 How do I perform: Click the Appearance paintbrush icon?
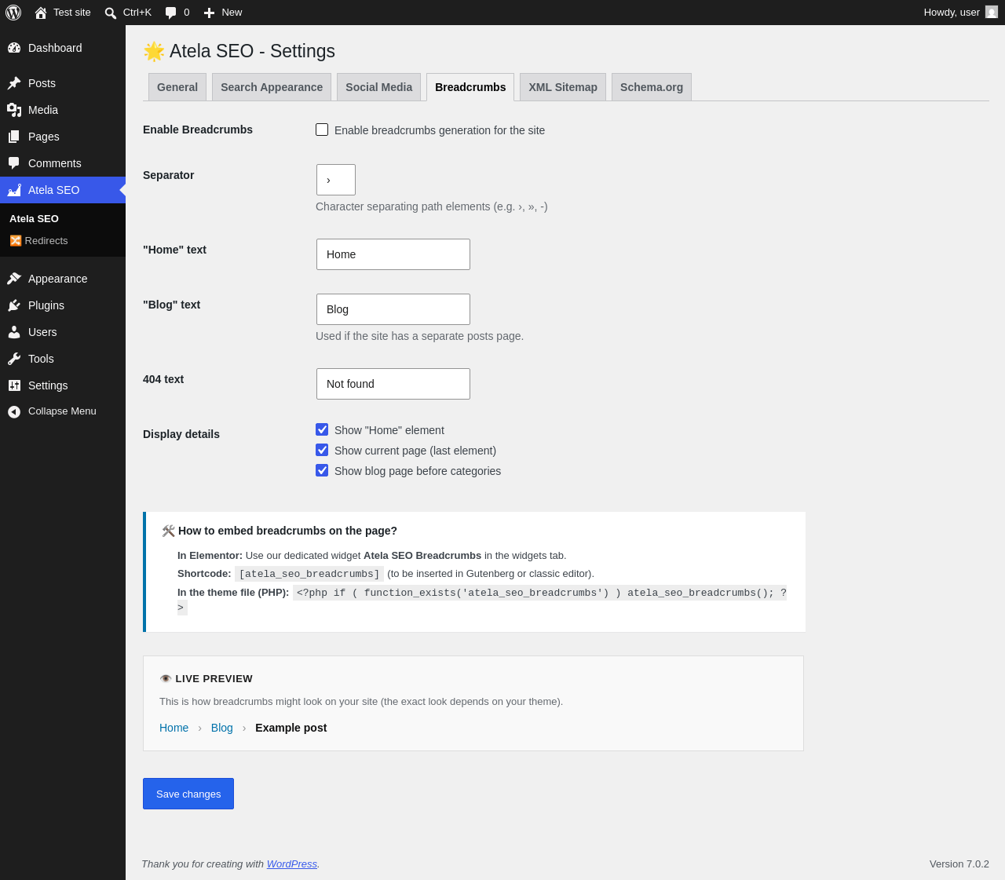[x=14, y=279]
